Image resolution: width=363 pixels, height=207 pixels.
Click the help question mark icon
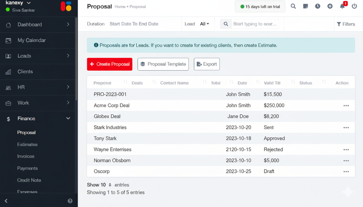coord(70,201)
